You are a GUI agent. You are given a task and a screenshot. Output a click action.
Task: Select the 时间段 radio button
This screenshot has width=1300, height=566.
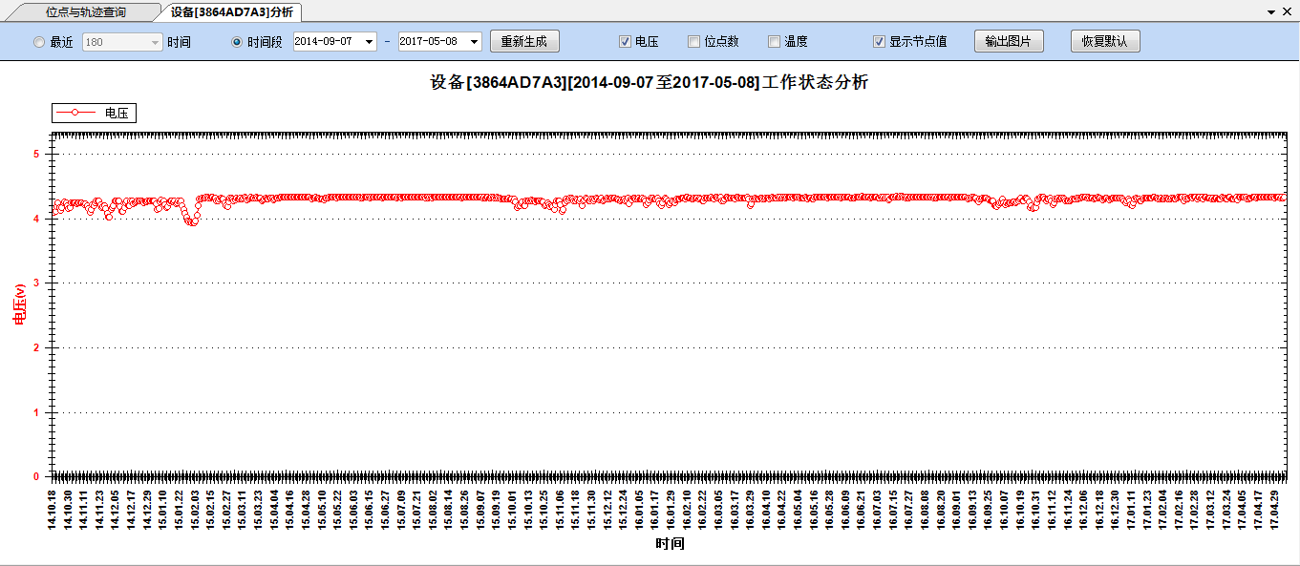coord(236,42)
